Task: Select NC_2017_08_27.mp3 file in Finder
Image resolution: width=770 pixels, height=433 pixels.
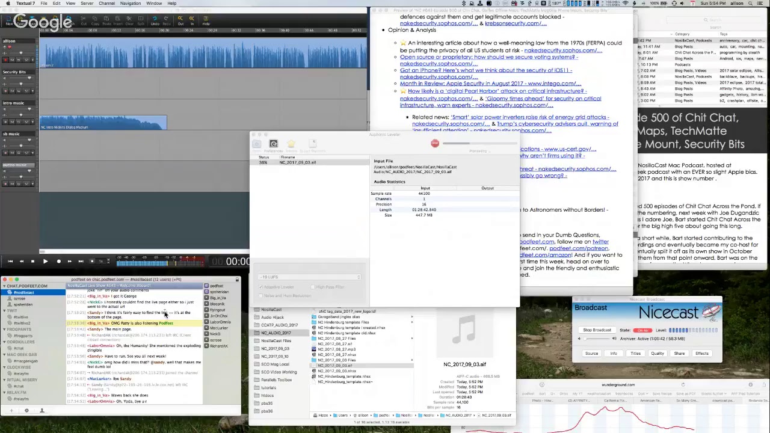Action: click(337, 349)
